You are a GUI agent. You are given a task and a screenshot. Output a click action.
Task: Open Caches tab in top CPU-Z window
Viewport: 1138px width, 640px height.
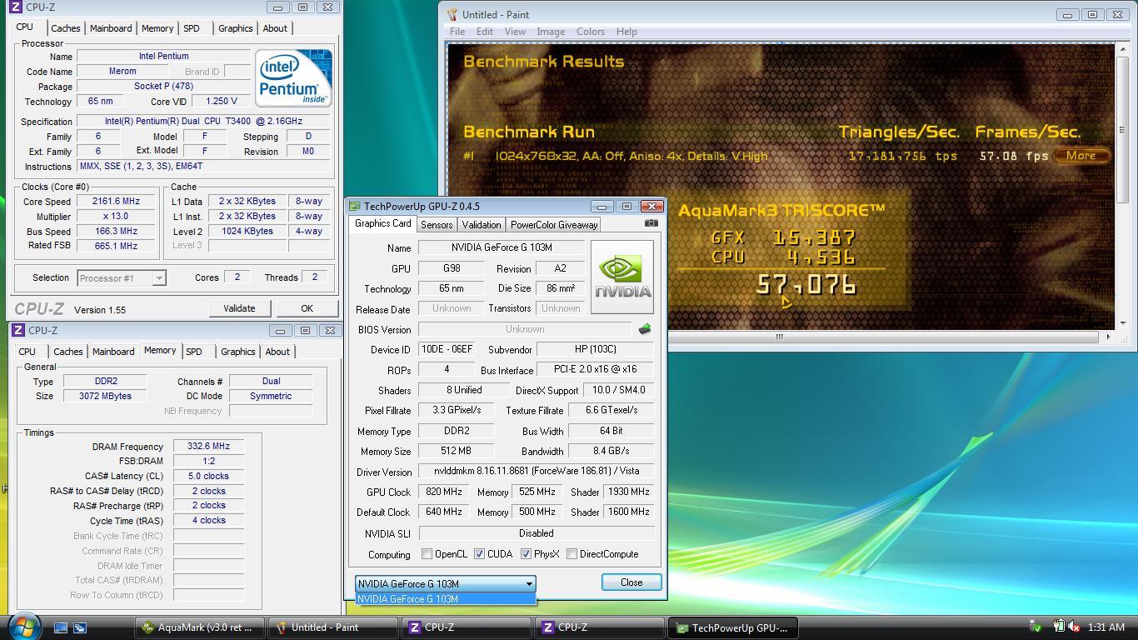pyautogui.click(x=66, y=28)
